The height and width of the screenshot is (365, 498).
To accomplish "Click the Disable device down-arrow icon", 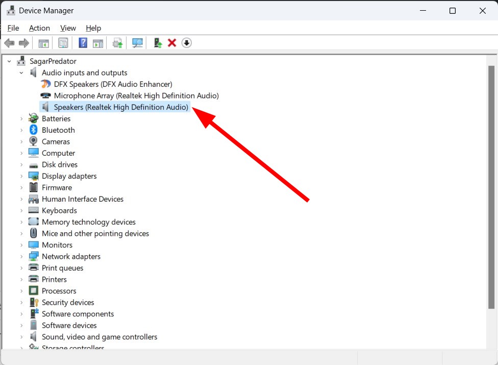I will pos(186,43).
